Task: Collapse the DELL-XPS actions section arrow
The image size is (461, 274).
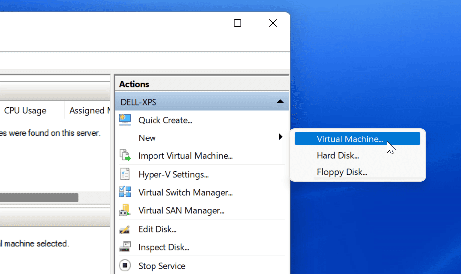Action: coord(280,102)
